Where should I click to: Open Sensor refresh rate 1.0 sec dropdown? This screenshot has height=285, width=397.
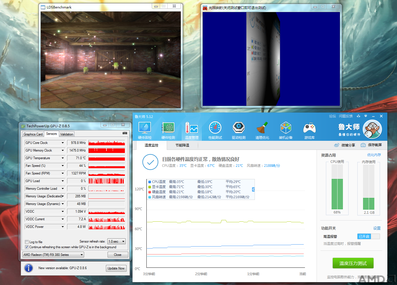tap(116, 241)
